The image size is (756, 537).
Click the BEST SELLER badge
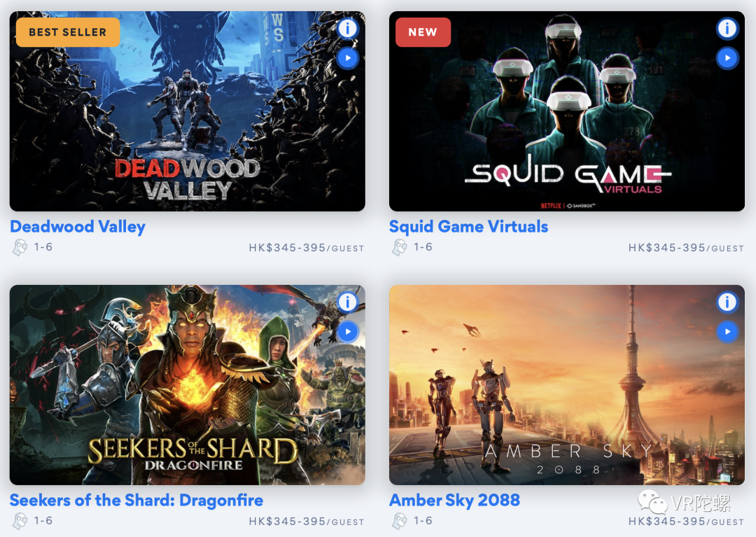click(68, 32)
